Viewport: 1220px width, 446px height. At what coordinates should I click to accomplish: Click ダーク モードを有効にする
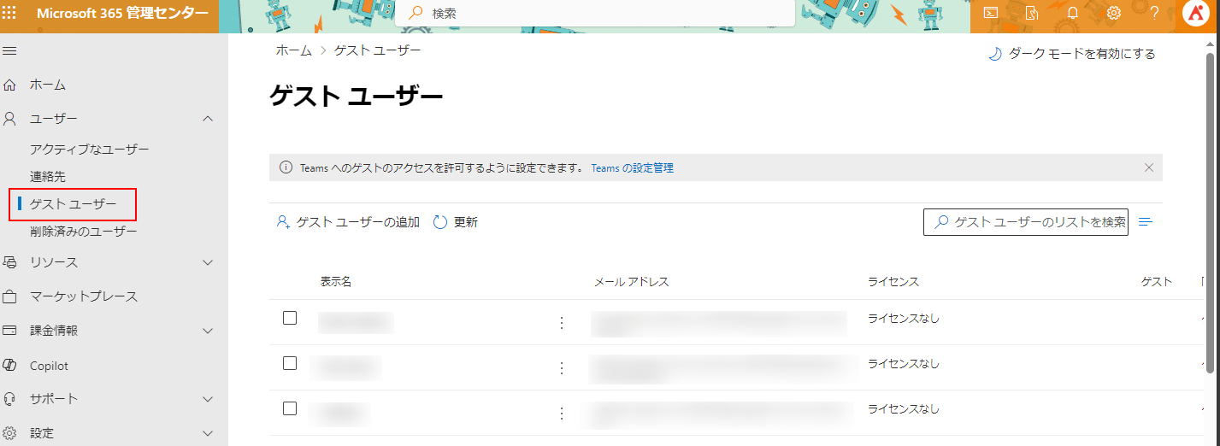point(1072,54)
